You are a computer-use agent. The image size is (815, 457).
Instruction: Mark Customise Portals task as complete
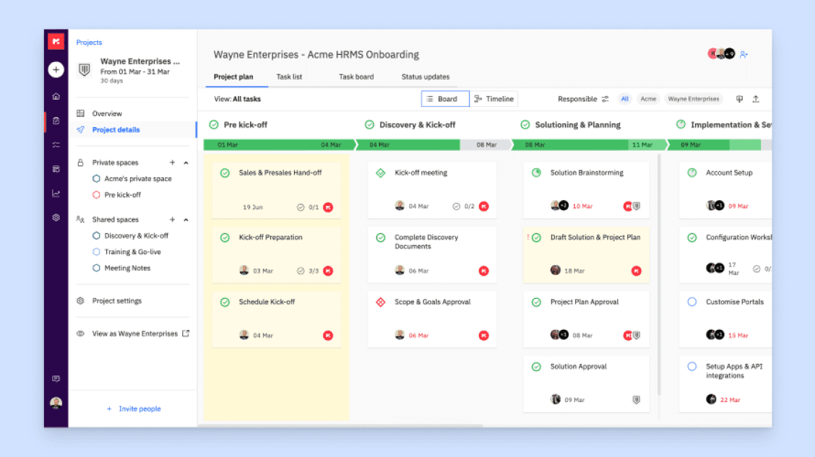click(x=692, y=302)
